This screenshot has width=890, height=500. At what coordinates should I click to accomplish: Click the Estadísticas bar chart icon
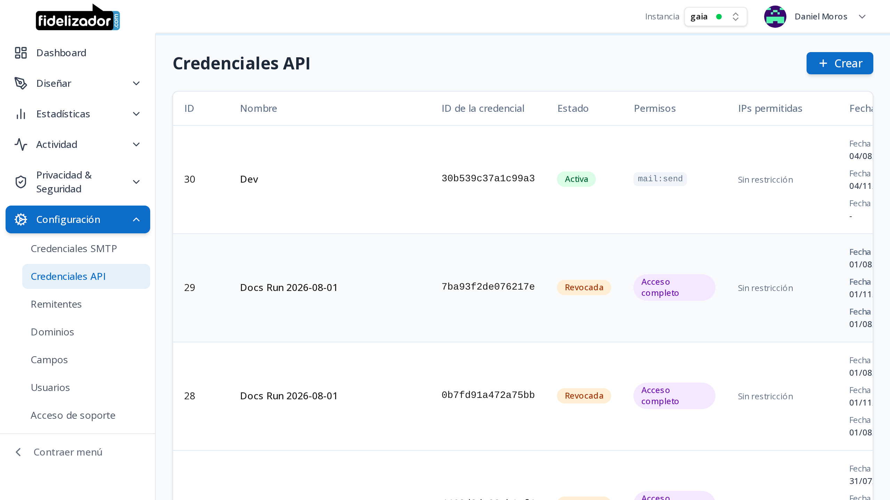click(21, 114)
